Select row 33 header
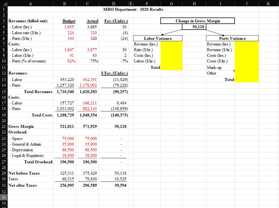This screenshot has width=279, height=208. [x=4, y=197]
